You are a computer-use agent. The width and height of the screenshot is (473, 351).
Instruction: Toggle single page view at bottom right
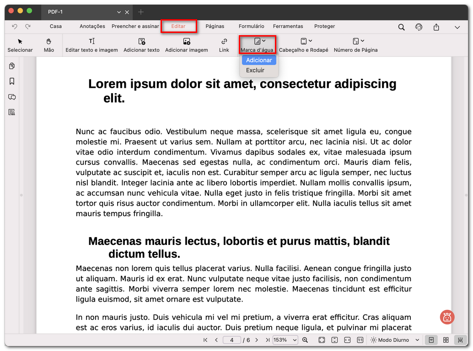[x=430, y=340]
